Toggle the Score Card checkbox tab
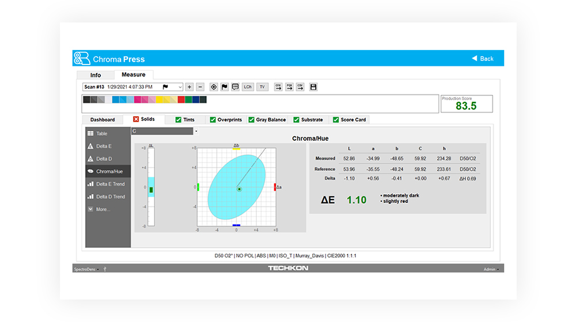 tap(350, 120)
